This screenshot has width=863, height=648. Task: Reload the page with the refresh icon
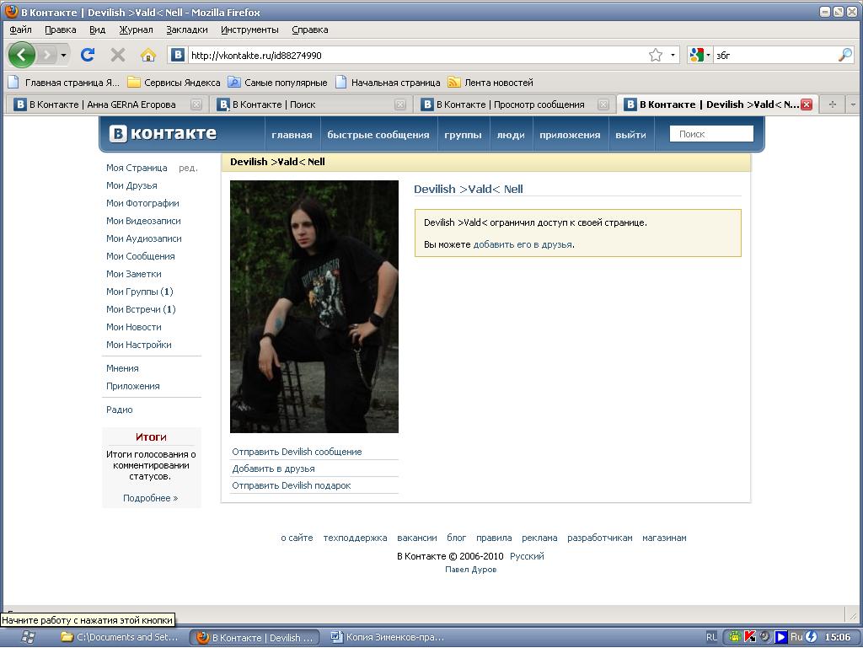[x=88, y=55]
